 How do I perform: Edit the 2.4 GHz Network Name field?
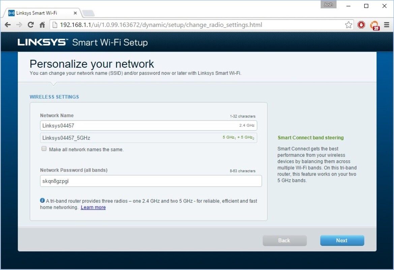click(149, 126)
